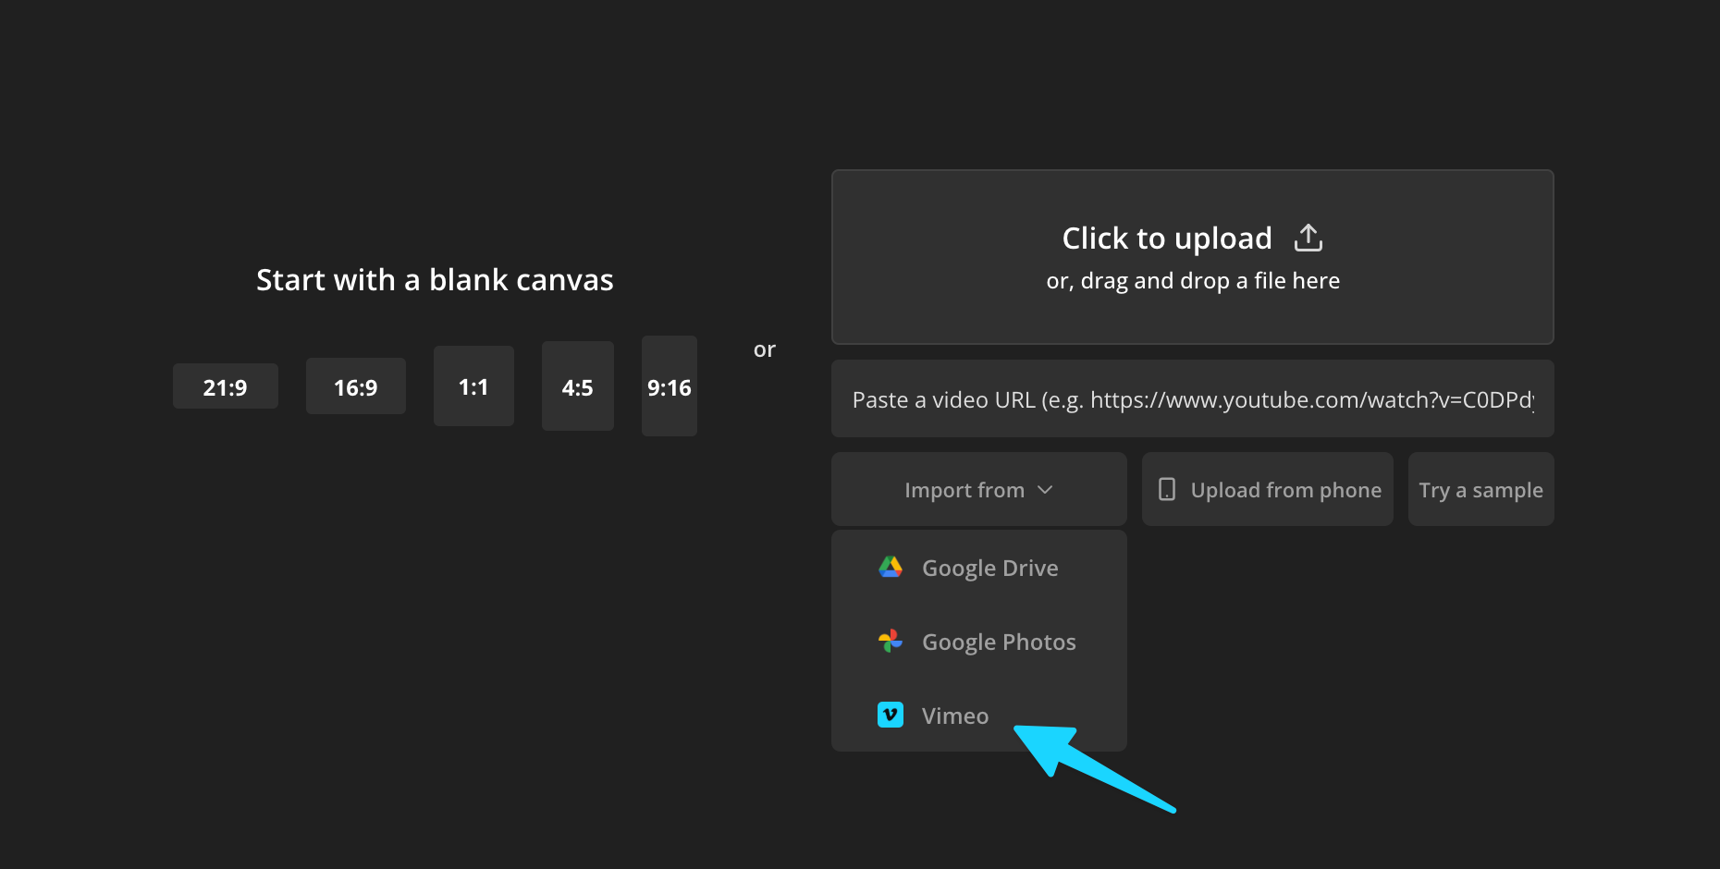
Task: Click the Google Photos pinwheel logo
Action: point(890,641)
